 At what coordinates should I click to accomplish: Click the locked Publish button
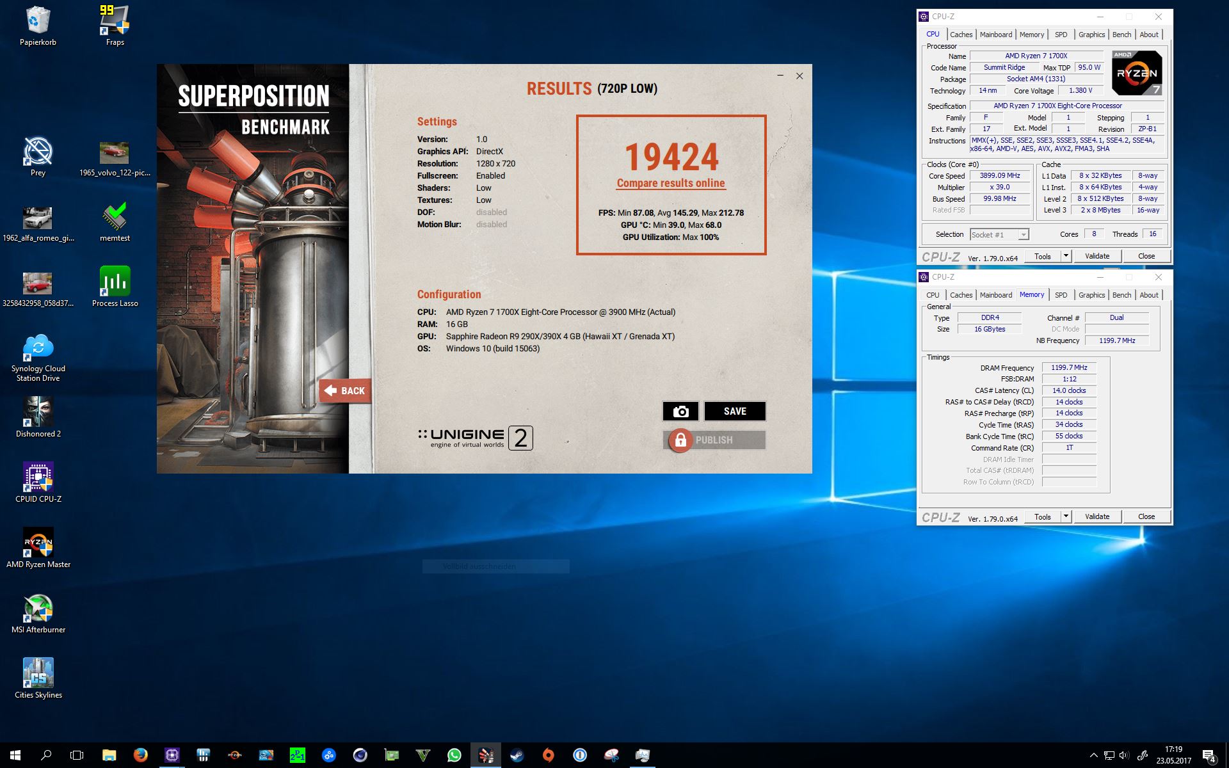point(714,440)
